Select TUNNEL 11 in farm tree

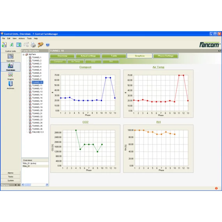(x=37, y=86)
